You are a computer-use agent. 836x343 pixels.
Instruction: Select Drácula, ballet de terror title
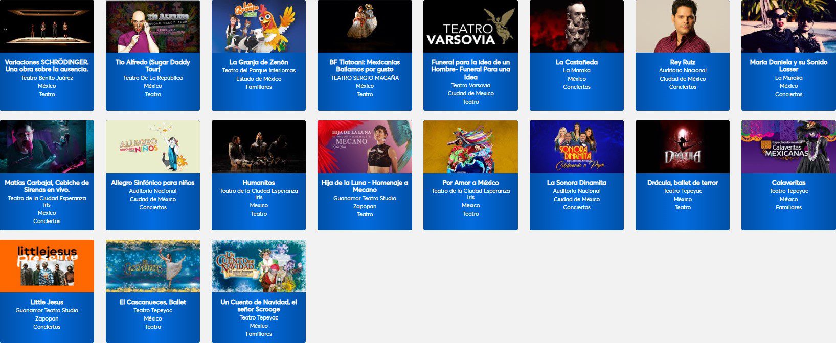683,183
